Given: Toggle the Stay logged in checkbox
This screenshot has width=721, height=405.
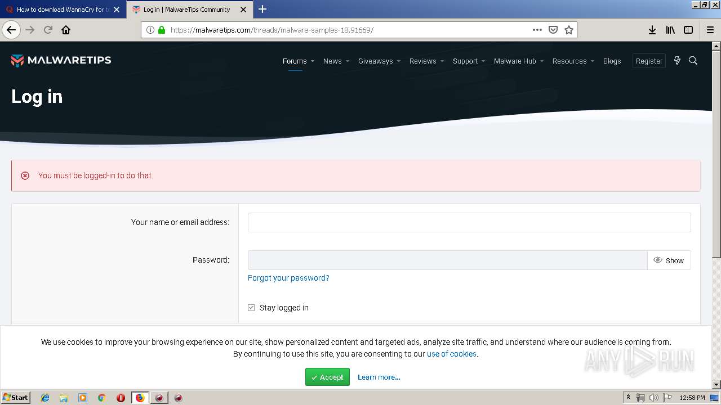Looking at the screenshot, I should (x=251, y=308).
